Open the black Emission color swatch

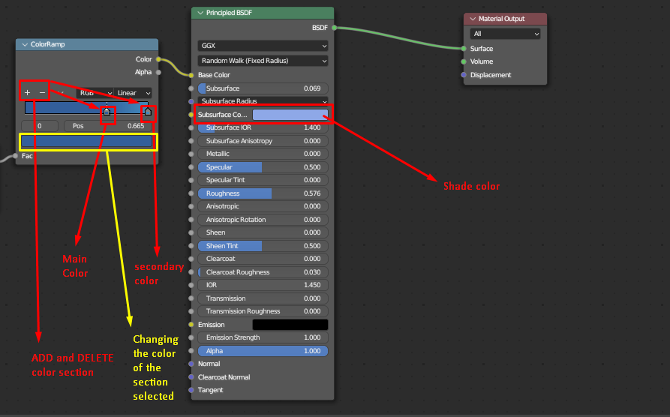pos(290,325)
